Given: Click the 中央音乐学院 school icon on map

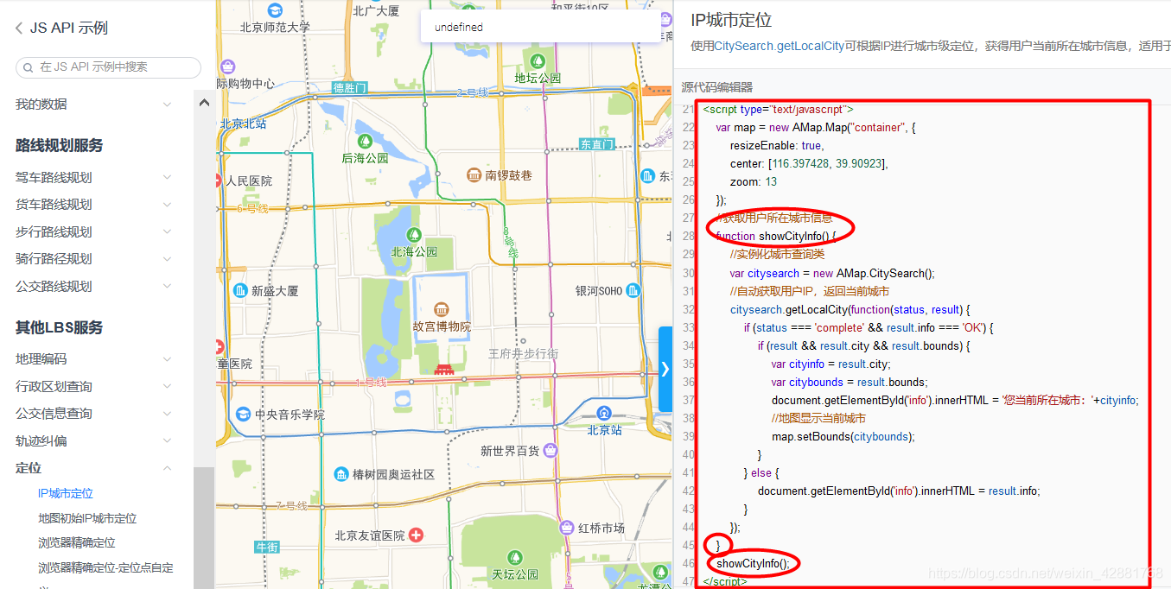Looking at the screenshot, I should tap(243, 414).
